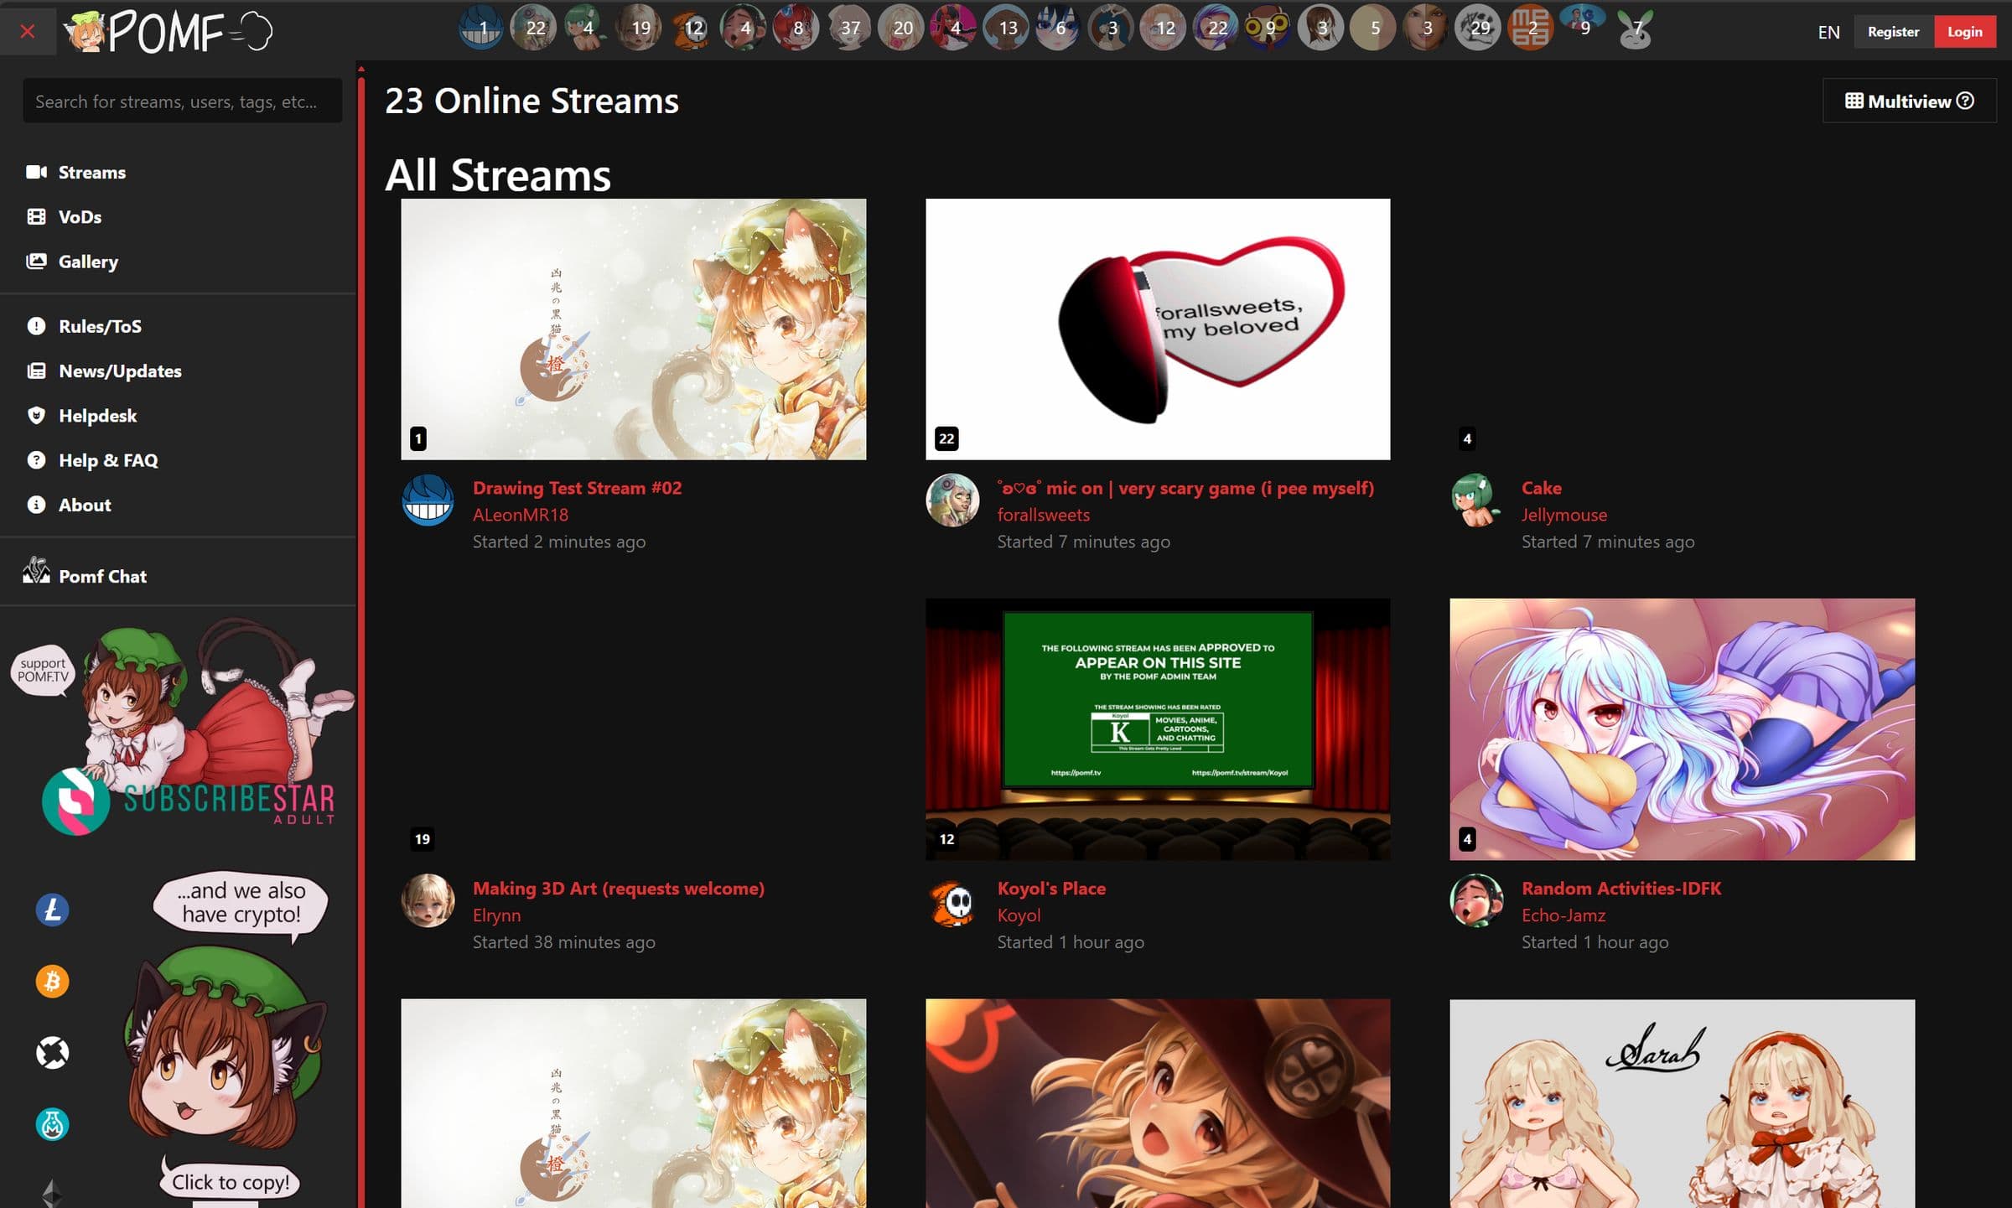The image size is (2012, 1208).
Task: Click the question mark next to Multiview
Action: pos(1964,101)
